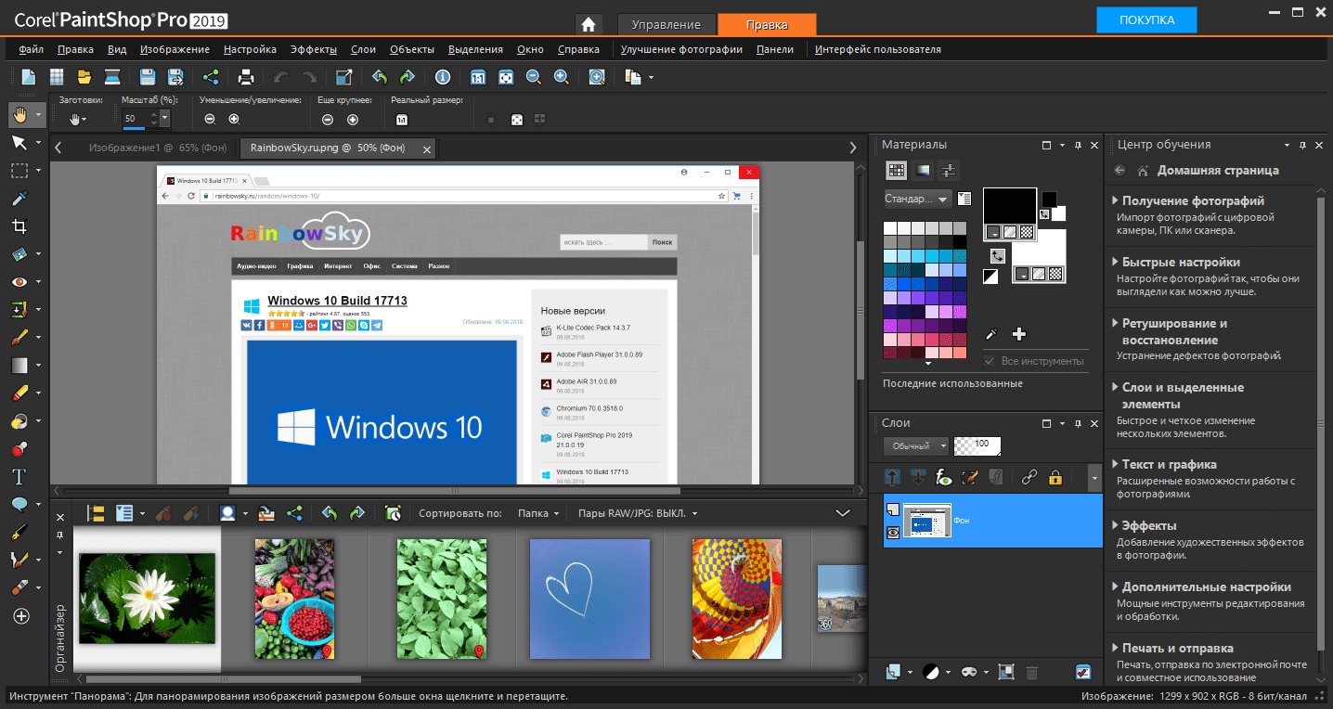
Task: Open the Печать и отправка topic
Action: 1177,648
